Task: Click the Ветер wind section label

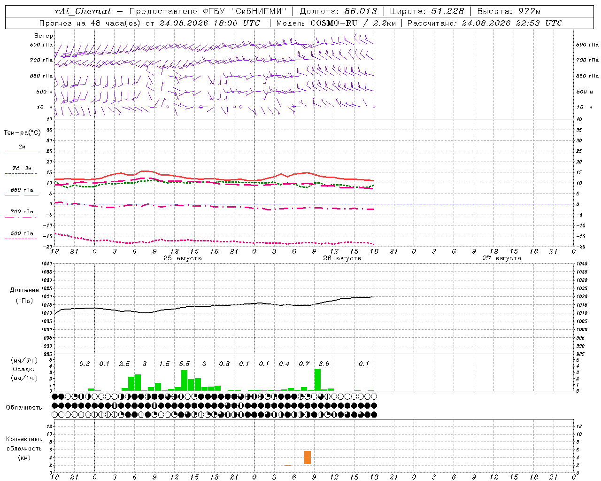Action: pos(44,36)
